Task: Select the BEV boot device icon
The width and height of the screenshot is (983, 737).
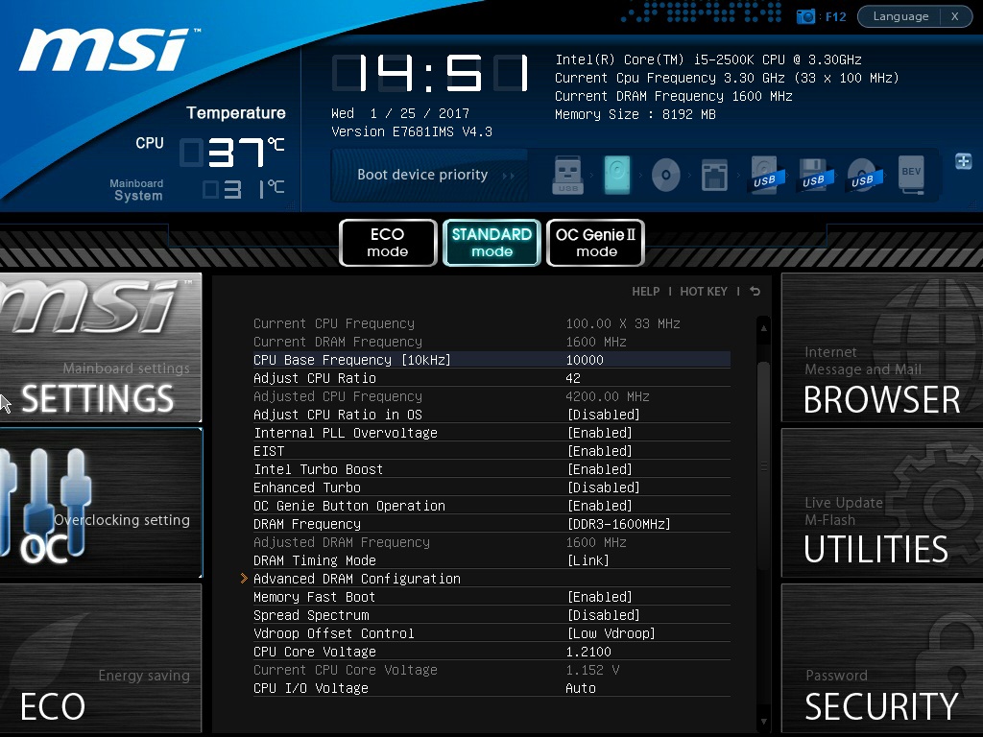Action: pos(912,175)
